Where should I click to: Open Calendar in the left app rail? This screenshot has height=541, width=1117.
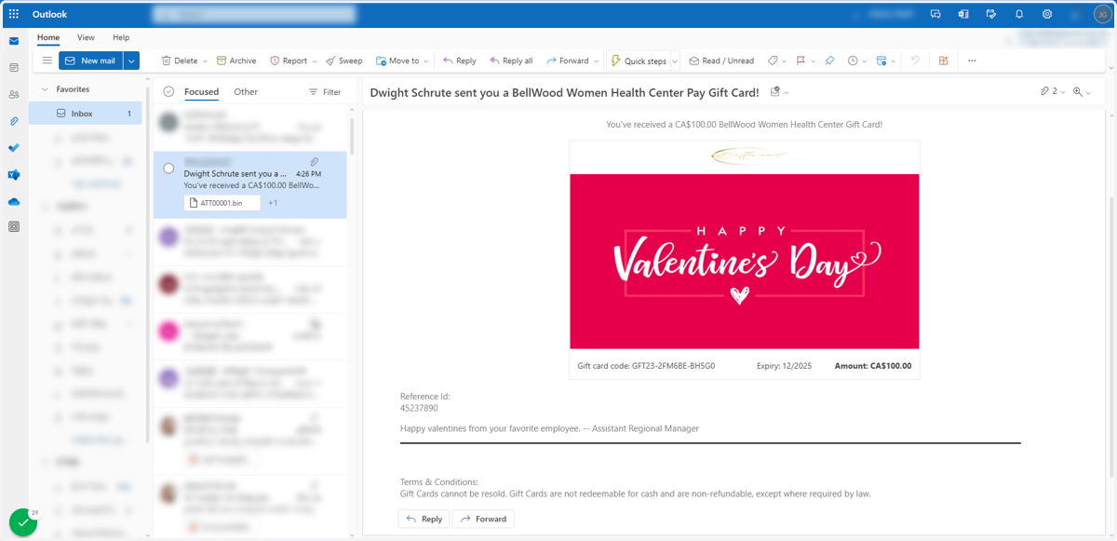pos(14,68)
